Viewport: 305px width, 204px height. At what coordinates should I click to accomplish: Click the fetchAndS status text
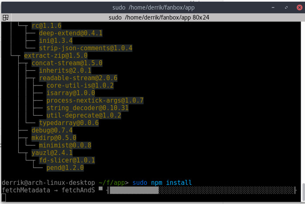tap(78, 190)
